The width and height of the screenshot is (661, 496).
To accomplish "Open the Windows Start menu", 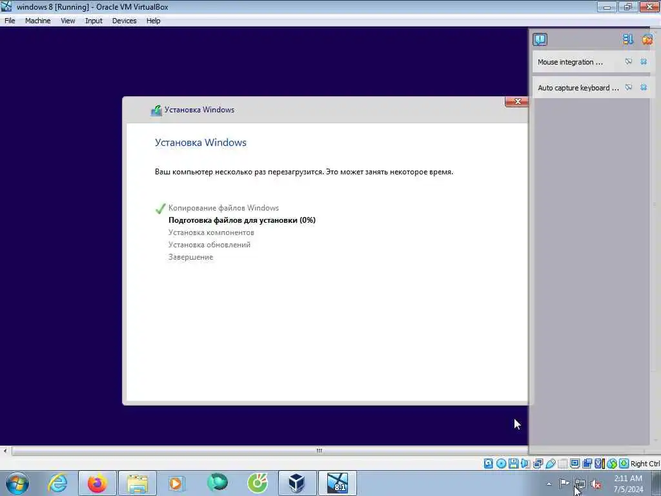I will click(17, 483).
